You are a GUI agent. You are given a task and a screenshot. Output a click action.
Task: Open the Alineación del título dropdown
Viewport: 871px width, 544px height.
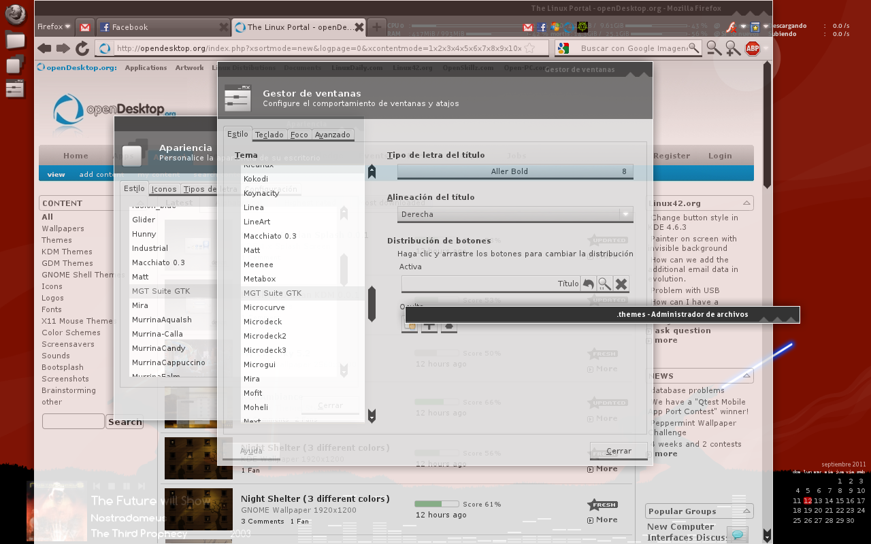[515, 214]
